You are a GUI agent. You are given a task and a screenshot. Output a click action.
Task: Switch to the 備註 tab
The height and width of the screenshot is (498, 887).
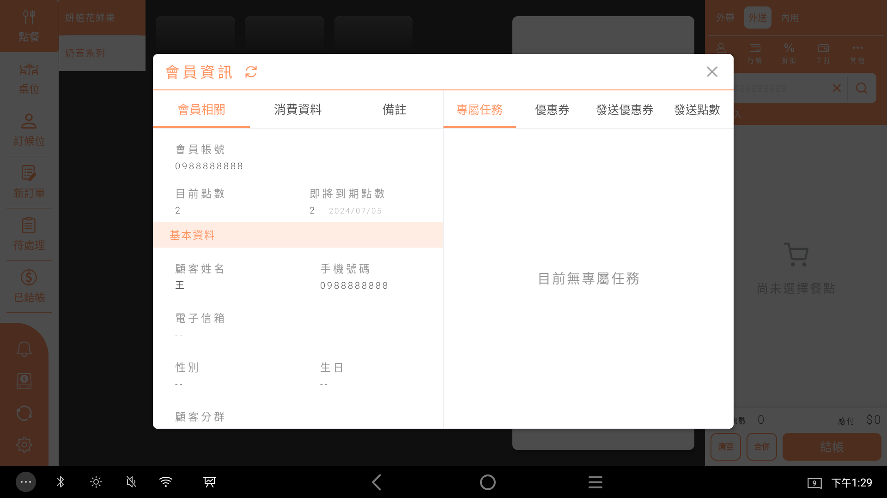click(x=394, y=110)
